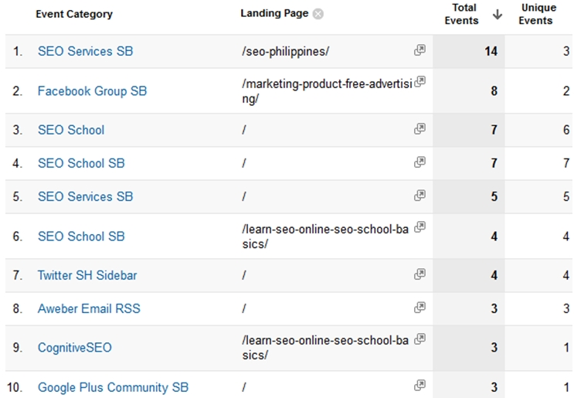Open external link icon in Aweber Email RSS row
Image resolution: width=574 pixels, height=398 pixels.
coord(419,308)
